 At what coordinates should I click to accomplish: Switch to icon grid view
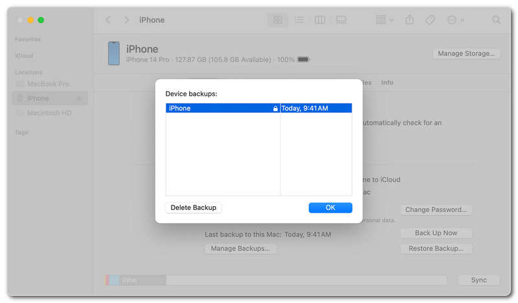[x=278, y=20]
